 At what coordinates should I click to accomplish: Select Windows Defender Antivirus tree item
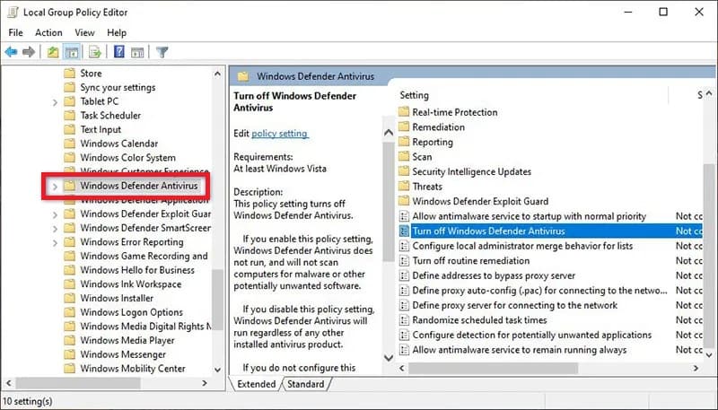tap(139, 186)
